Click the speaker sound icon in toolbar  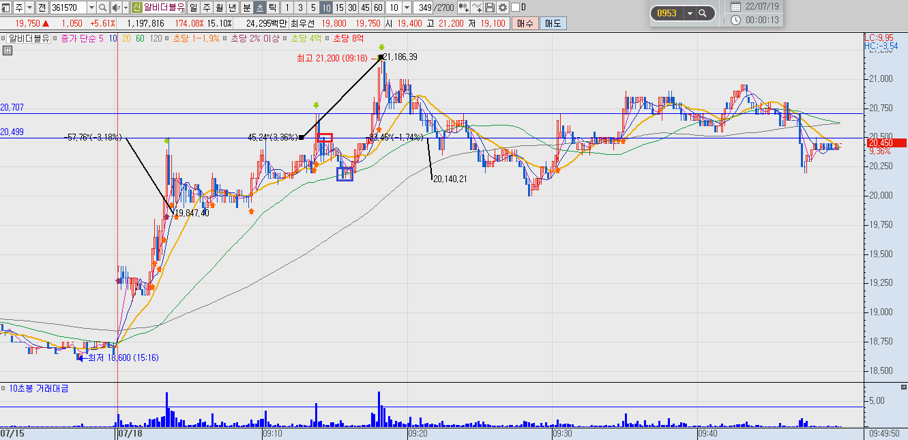point(115,8)
